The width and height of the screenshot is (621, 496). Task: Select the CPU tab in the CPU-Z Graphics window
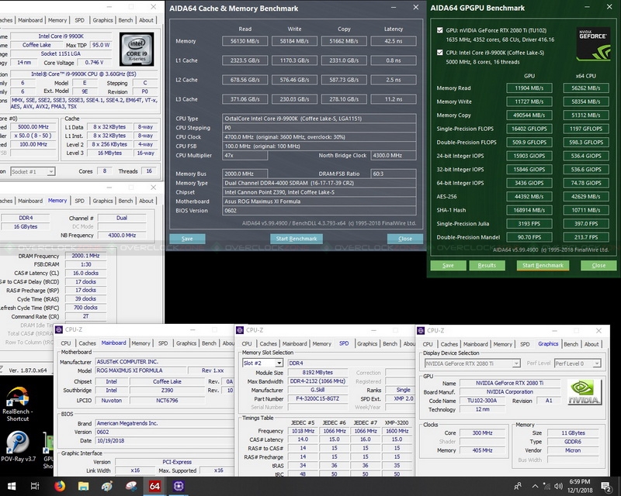point(428,344)
